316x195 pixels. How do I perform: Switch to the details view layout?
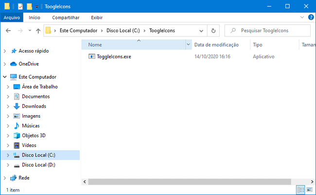pos(300,189)
